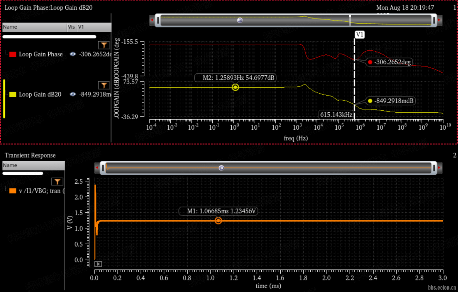This screenshot has height=292, width=458.
Task: Click the Transient Response title
Action: (x=30, y=155)
